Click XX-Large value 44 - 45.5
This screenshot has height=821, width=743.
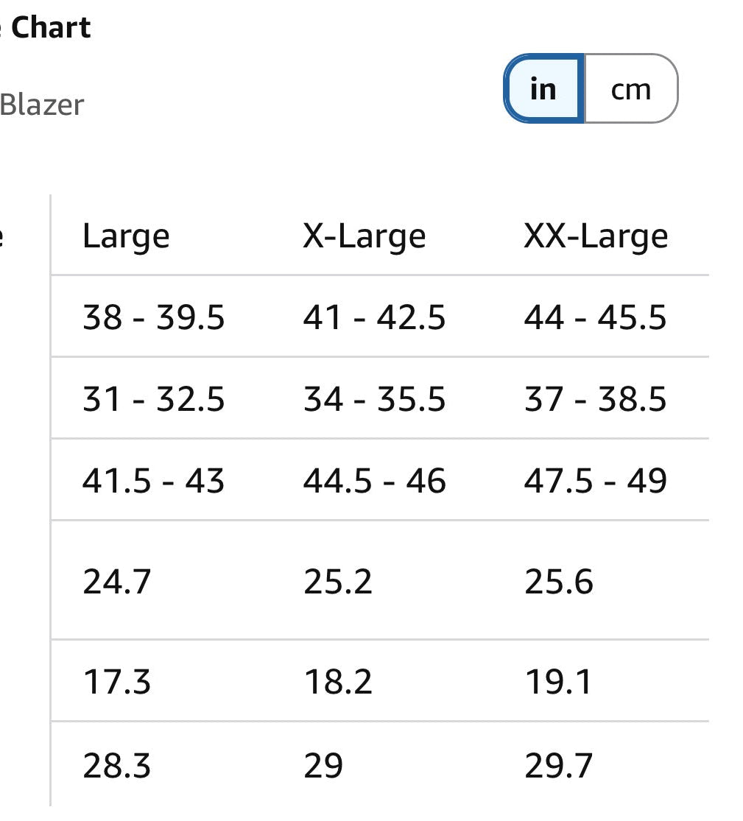pos(595,317)
